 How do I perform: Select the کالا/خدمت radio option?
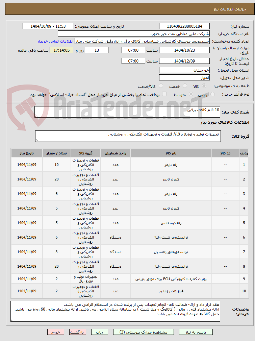[x=161, y=86]
